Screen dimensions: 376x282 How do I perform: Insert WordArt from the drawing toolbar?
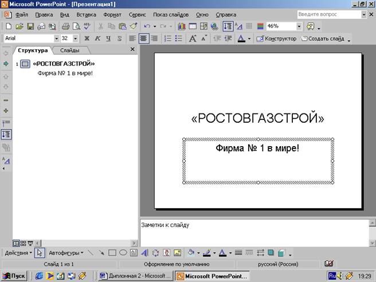tap(144, 252)
